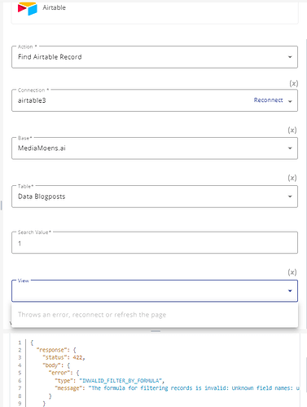Click the Airtable logo icon
Viewport: 307px width, 407px height.
tap(28, 8)
